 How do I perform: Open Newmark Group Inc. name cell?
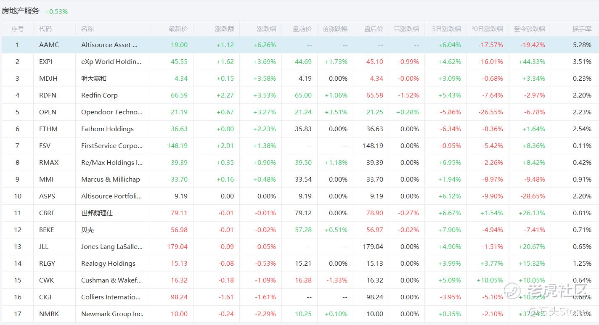(112, 314)
